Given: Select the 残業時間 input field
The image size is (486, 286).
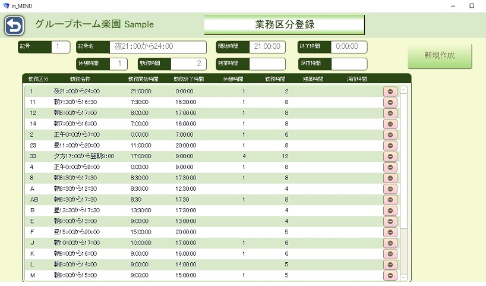Looking at the screenshot, I should tap(267, 64).
